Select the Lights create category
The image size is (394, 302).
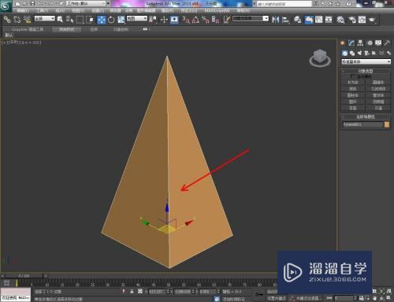pos(359,53)
